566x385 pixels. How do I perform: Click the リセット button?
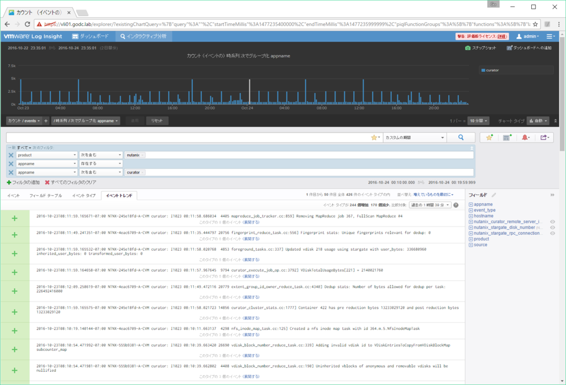157,121
